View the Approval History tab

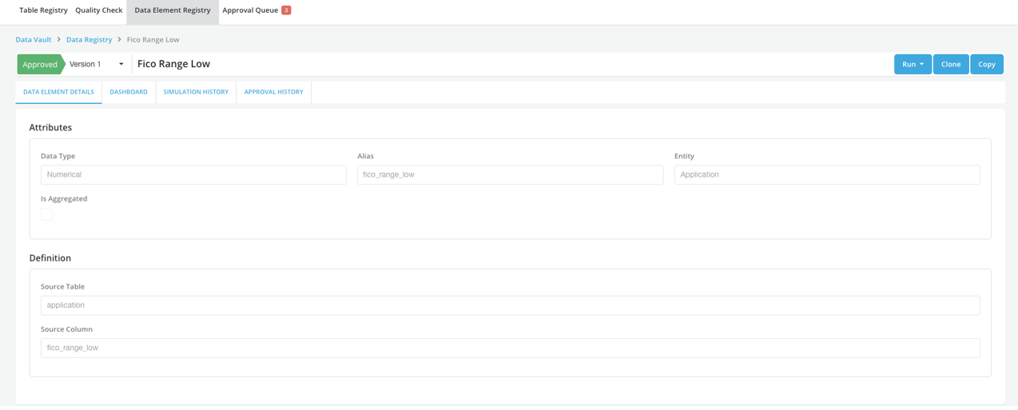273,92
